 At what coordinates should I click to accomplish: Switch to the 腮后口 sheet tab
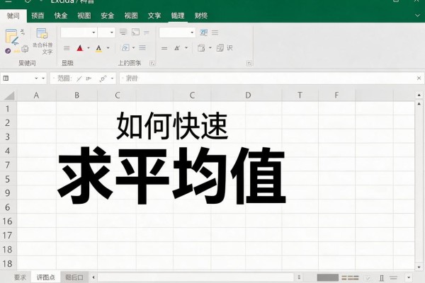[74, 277]
